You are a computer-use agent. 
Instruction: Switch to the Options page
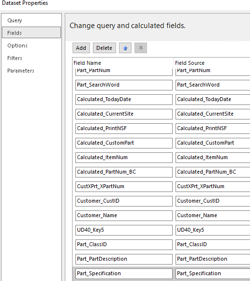pyautogui.click(x=17, y=45)
